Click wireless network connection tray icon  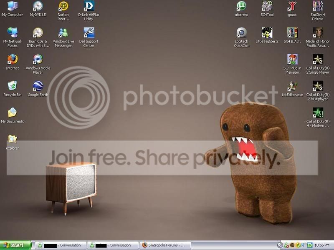304,245
